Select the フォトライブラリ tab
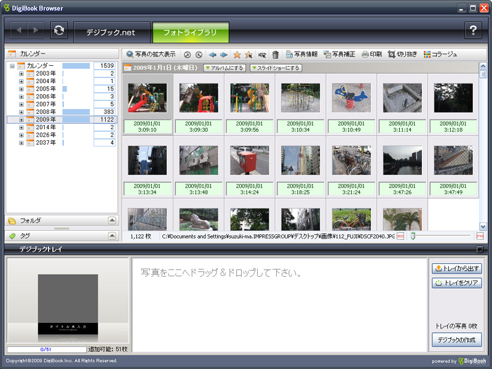 [x=191, y=33]
